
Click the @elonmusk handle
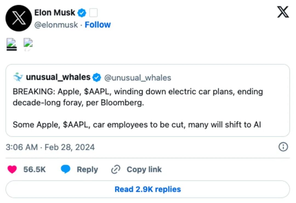56,25
